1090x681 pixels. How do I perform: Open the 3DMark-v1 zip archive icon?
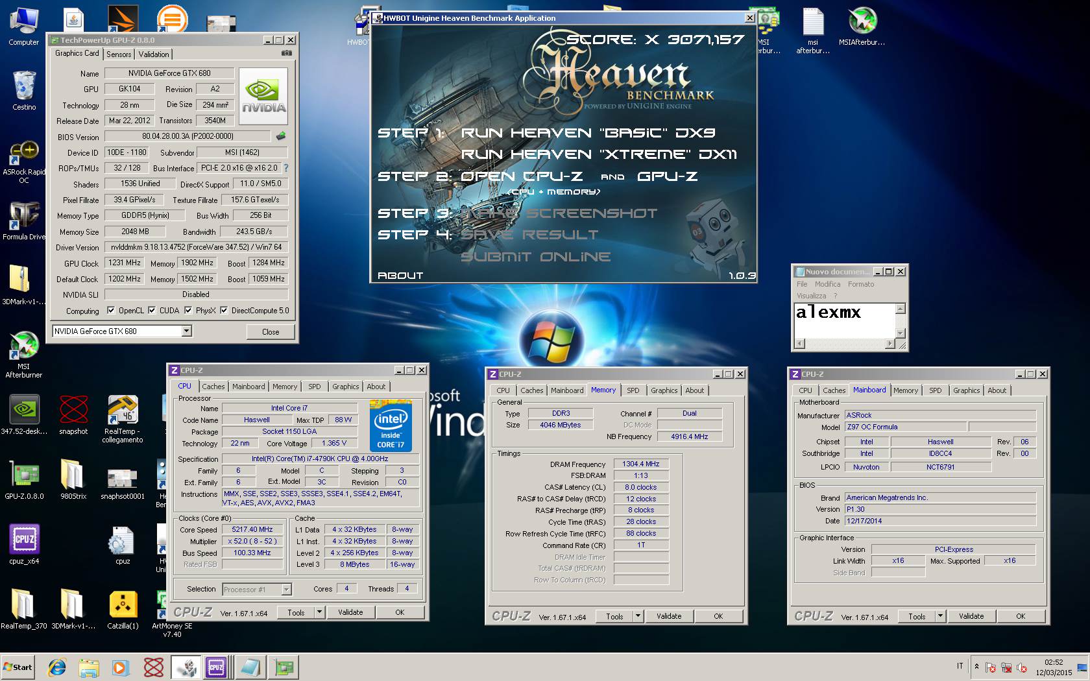(x=23, y=284)
